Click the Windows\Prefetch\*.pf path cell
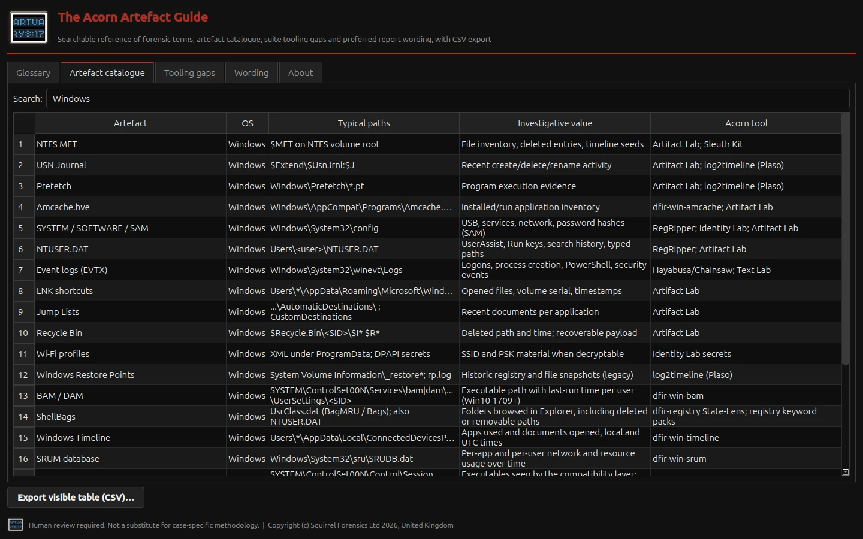Screen dimensions: 863x539 tap(364, 186)
